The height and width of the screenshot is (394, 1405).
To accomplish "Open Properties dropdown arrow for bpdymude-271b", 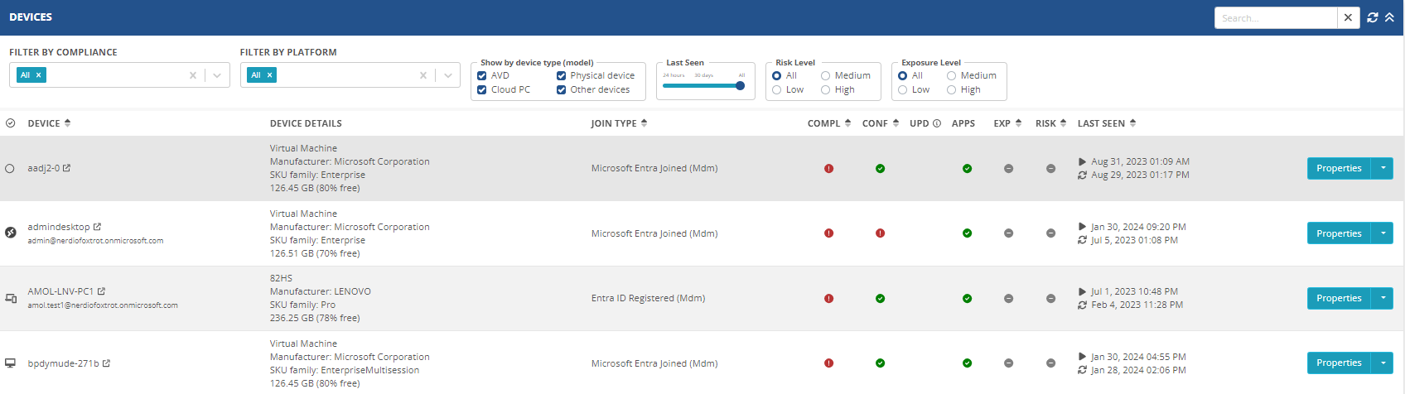I will (1383, 363).
